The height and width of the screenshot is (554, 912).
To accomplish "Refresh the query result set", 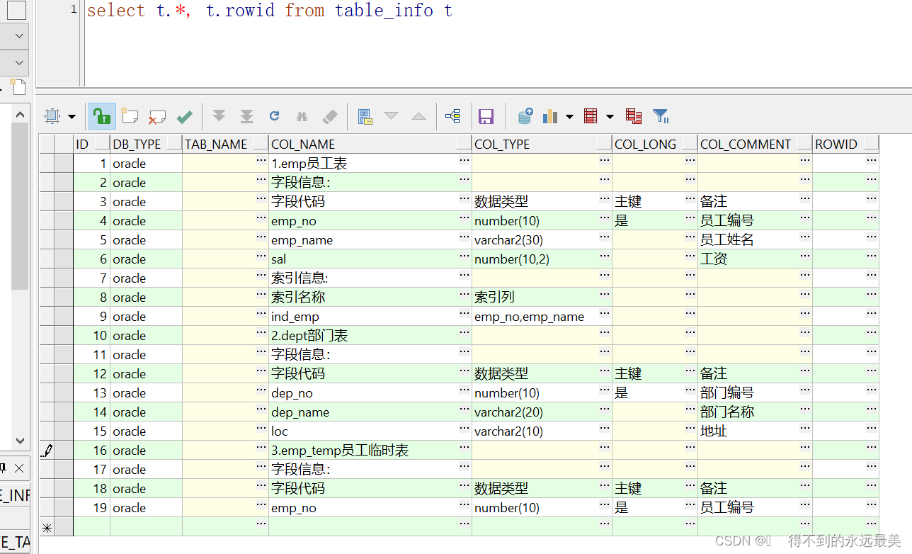I will point(274,115).
